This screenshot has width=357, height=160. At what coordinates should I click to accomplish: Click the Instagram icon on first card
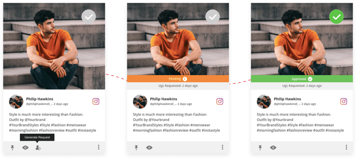pos(96,101)
